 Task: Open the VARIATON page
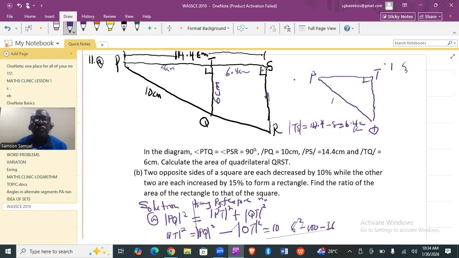16,162
